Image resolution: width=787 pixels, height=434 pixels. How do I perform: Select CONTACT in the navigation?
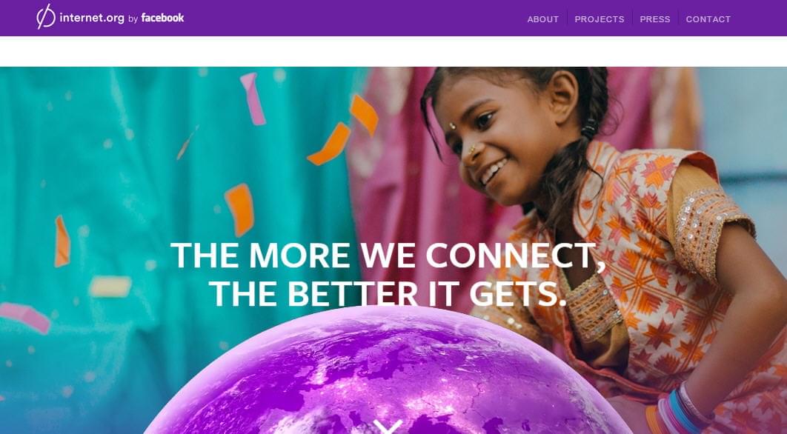[x=708, y=19]
